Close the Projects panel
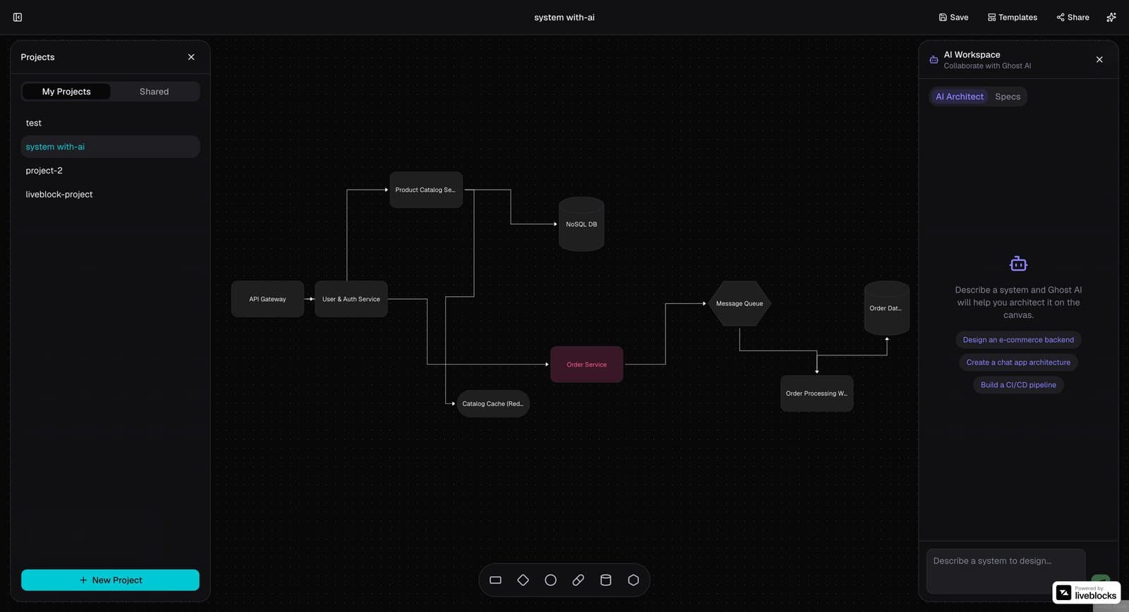Viewport: 1129px width, 612px height. point(191,57)
